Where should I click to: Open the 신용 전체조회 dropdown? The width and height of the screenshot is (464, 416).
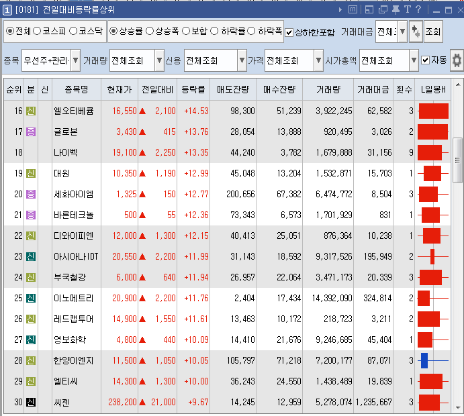(x=242, y=60)
